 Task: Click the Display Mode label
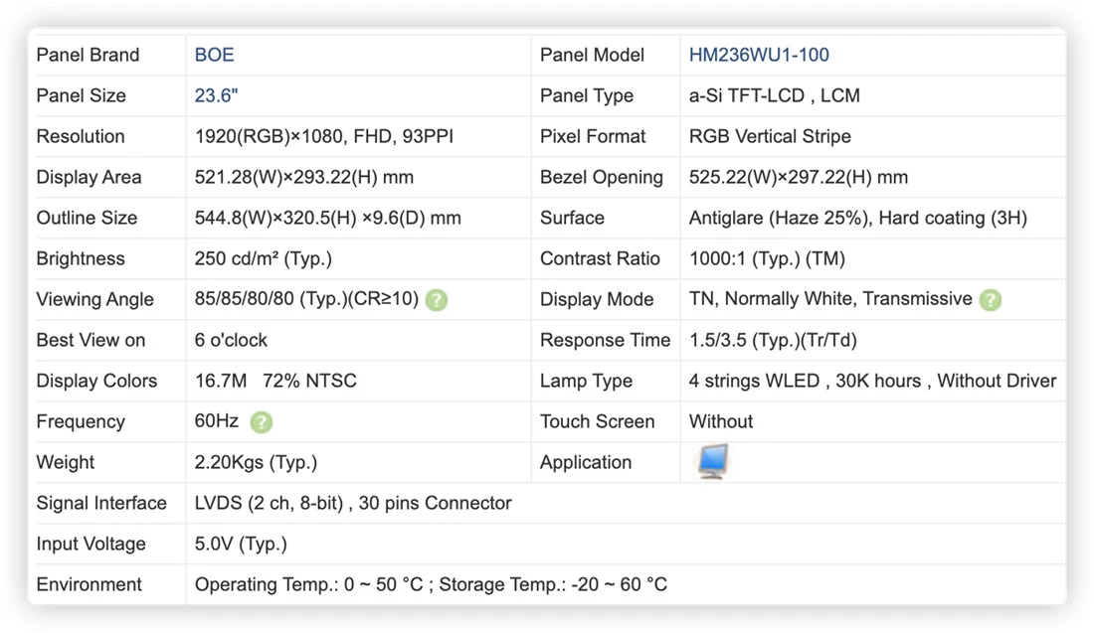click(597, 299)
